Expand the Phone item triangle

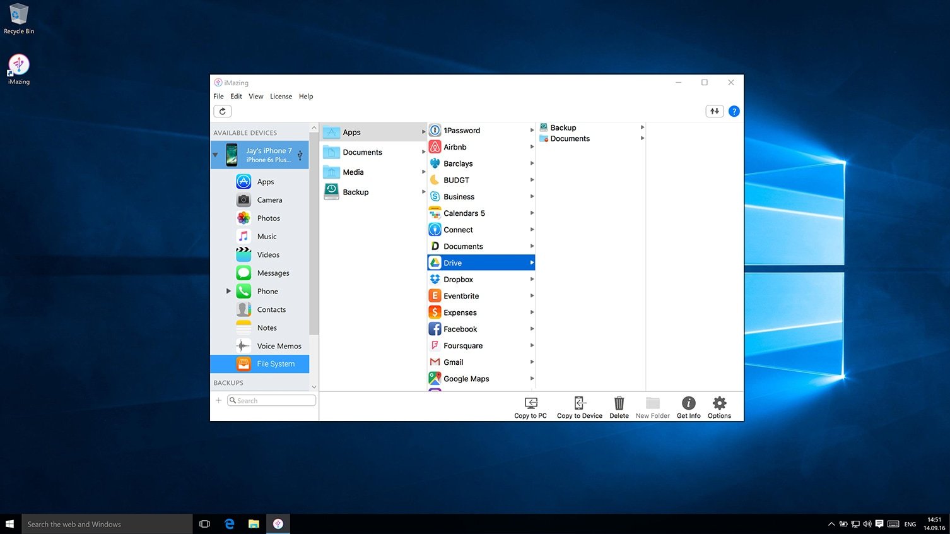[228, 292]
